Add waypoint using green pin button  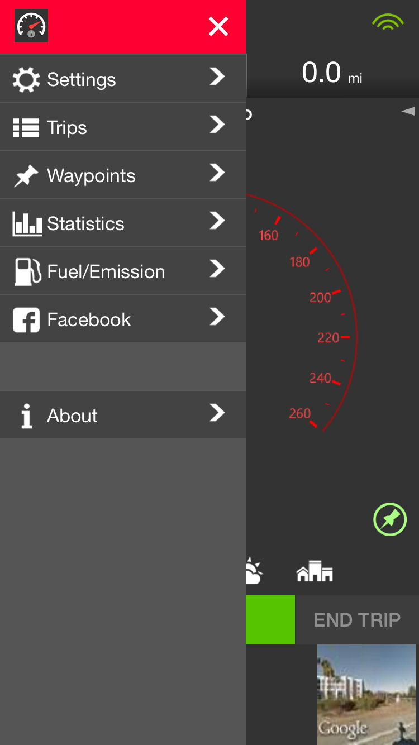[x=389, y=520]
